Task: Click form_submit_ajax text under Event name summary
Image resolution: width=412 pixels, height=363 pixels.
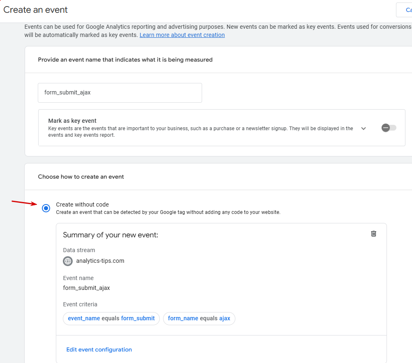Action: (x=86, y=288)
